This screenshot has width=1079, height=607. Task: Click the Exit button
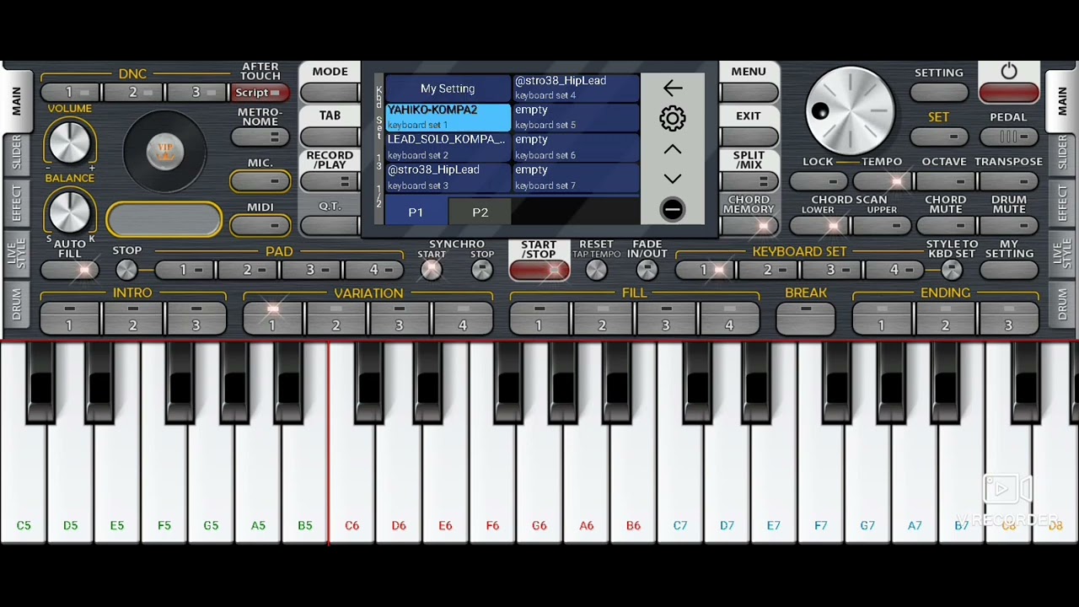point(749,137)
